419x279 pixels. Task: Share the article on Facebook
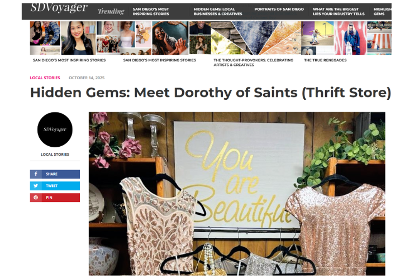pos(55,174)
